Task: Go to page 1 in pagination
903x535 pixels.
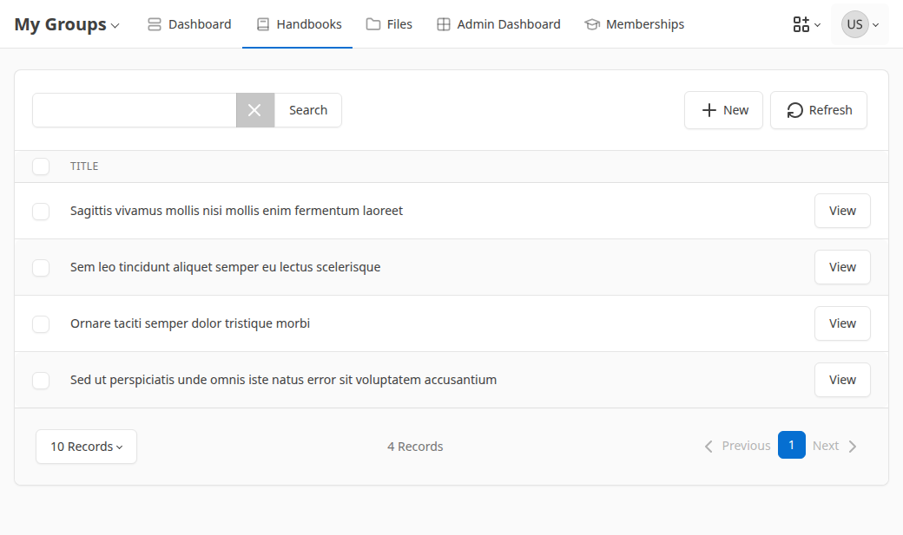Action: pos(791,446)
